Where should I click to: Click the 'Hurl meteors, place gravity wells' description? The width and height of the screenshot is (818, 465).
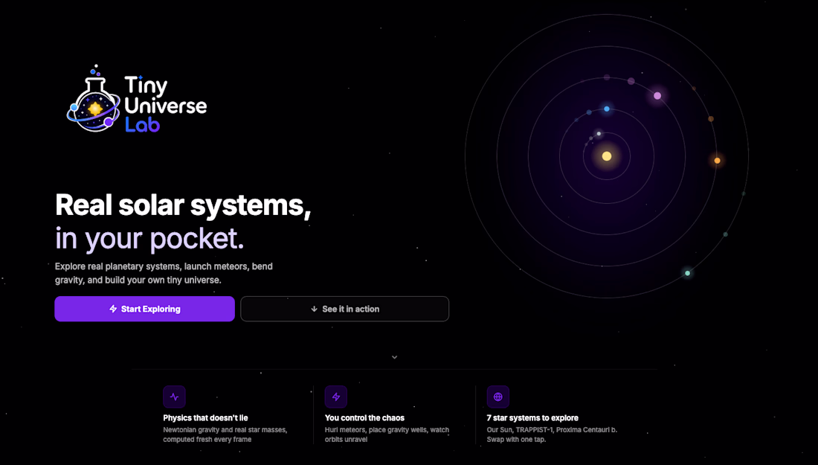[x=387, y=434]
